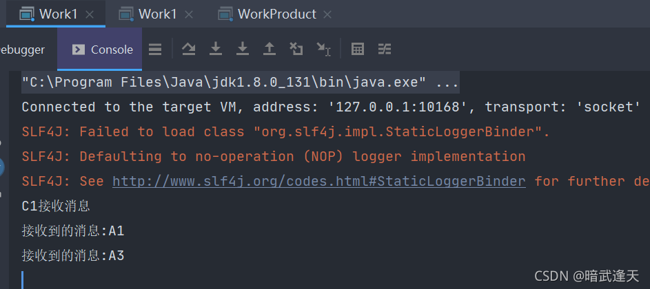Click the Force Step Into icon
This screenshot has height=289, width=650.
243,50
